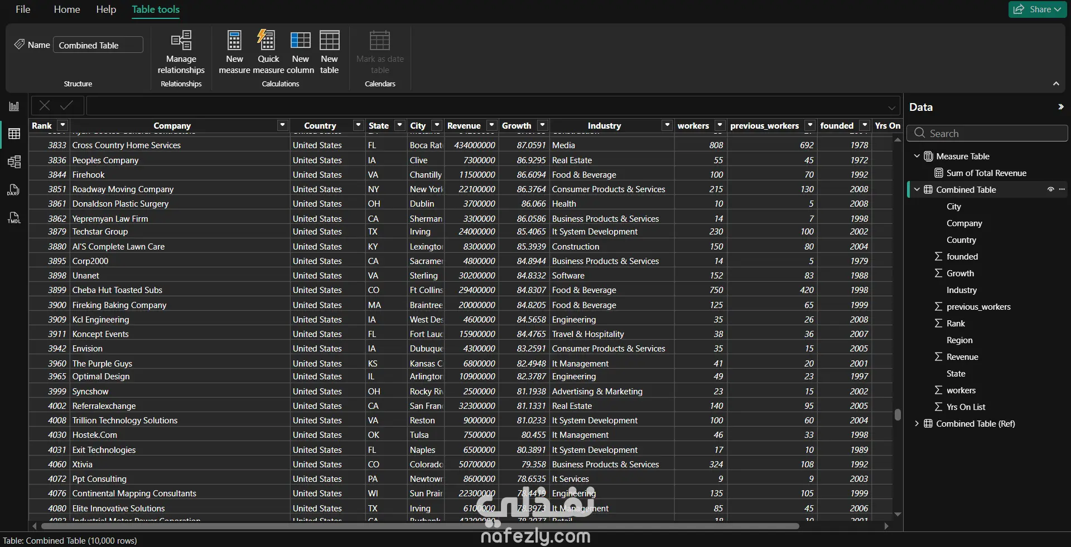Expand the Combined Table (Ref) node
The image size is (1071, 547).
916,423
